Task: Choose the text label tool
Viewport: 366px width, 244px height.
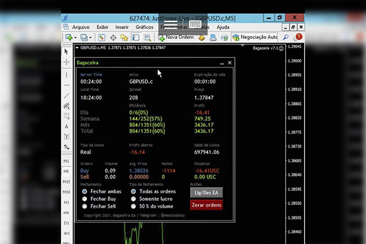Action: (66, 126)
